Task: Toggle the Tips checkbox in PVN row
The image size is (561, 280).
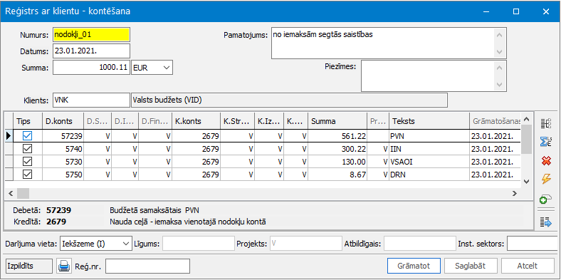Action: 28,135
